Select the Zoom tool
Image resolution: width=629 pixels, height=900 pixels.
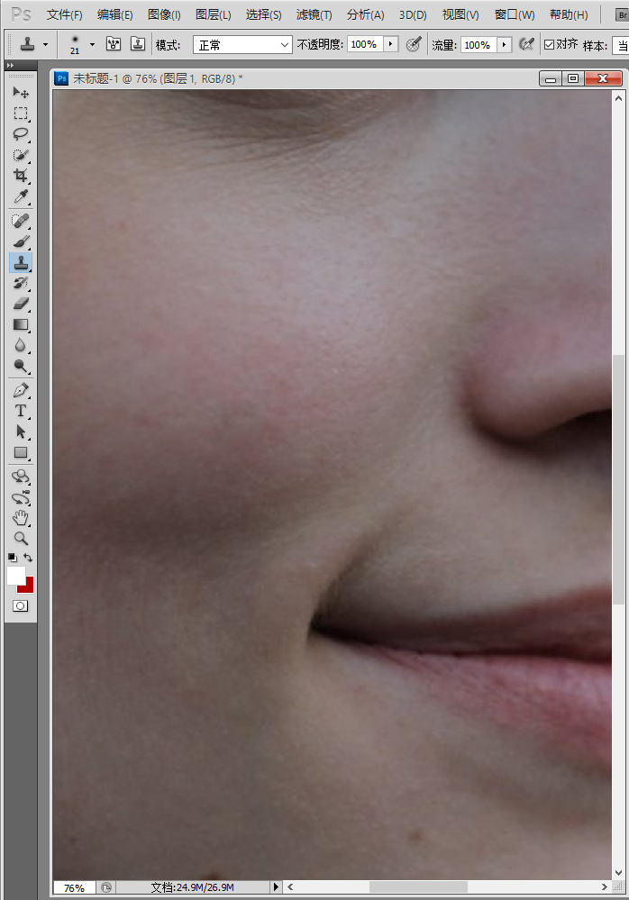(21, 539)
